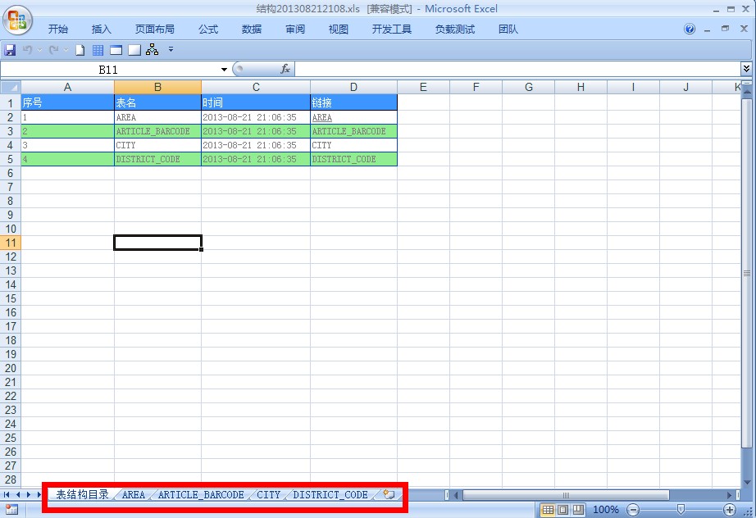Click the 100% zoom level button
Viewport: 756px width, 518px height.
coord(606,509)
